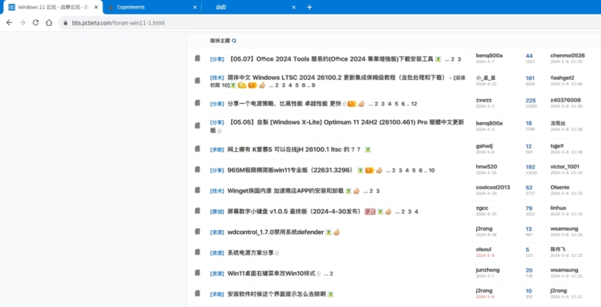Switch to the third browser tab
The height and width of the screenshot is (307, 601).
pyautogui.click(x=250, y=7)
